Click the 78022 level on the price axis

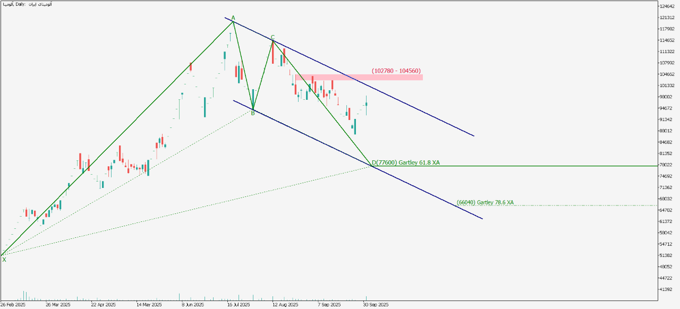pyautogui.click(x=667, y=165)
